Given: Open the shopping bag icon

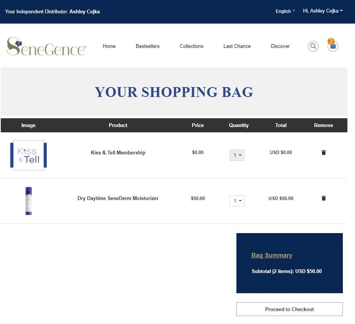Looking at the screenshot, I should point(333,46).
